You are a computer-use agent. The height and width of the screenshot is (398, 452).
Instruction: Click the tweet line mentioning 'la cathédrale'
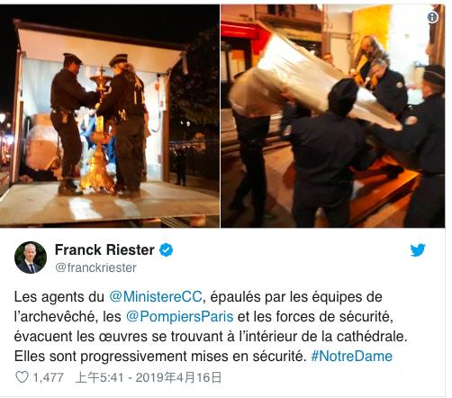[211, 337]
